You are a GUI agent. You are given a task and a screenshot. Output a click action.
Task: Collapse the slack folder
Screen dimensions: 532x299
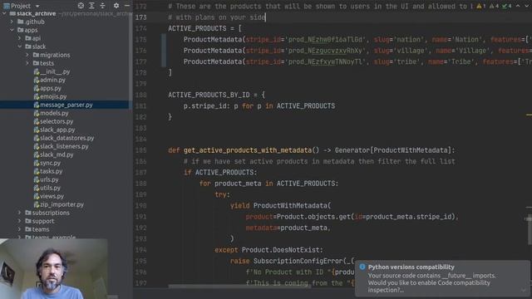(x=20, y=47)
